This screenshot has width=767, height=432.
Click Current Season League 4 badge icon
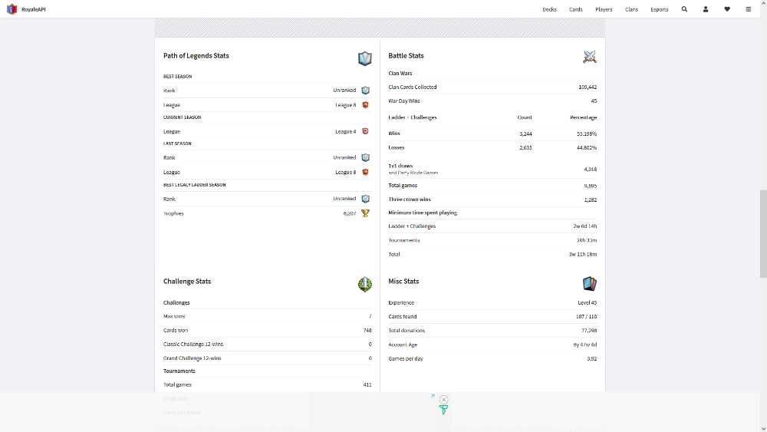[365, 131]
